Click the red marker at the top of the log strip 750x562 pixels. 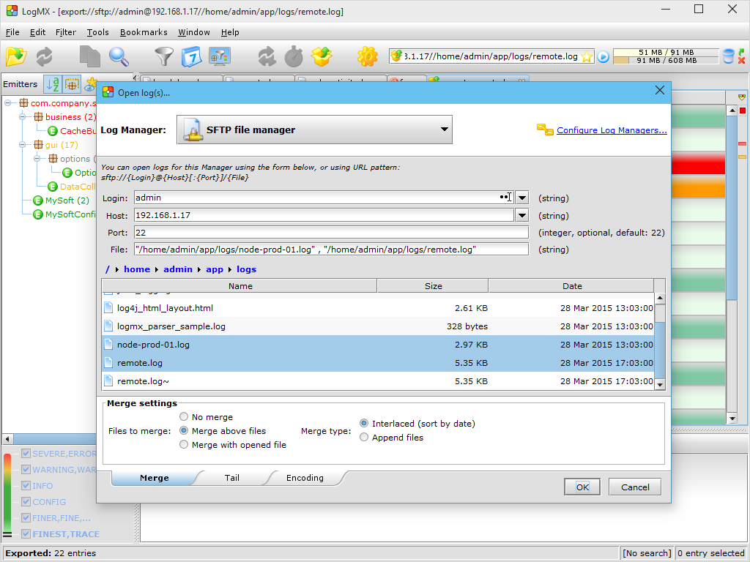point(743,111)
